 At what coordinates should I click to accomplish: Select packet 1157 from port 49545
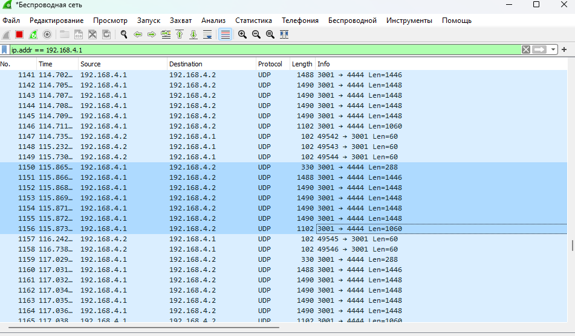click(284, 239)
